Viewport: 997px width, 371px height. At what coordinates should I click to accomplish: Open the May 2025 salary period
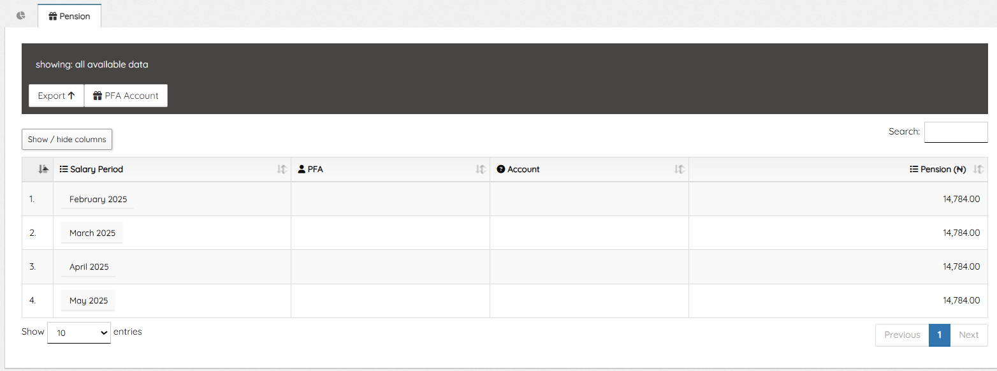89,300
